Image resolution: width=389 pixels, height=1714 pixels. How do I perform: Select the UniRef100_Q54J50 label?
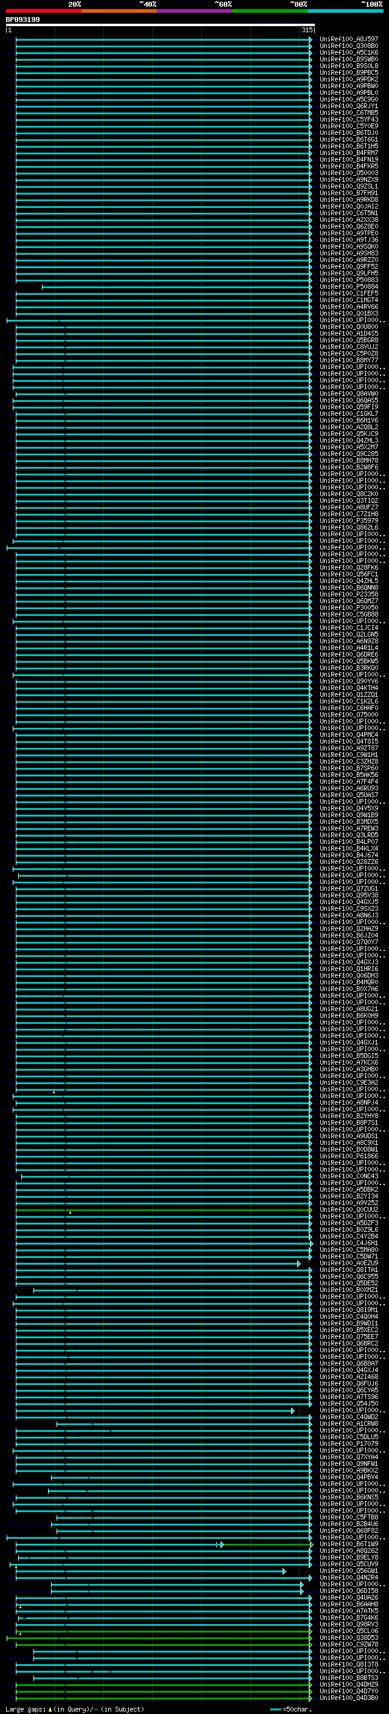point(349,1403)
